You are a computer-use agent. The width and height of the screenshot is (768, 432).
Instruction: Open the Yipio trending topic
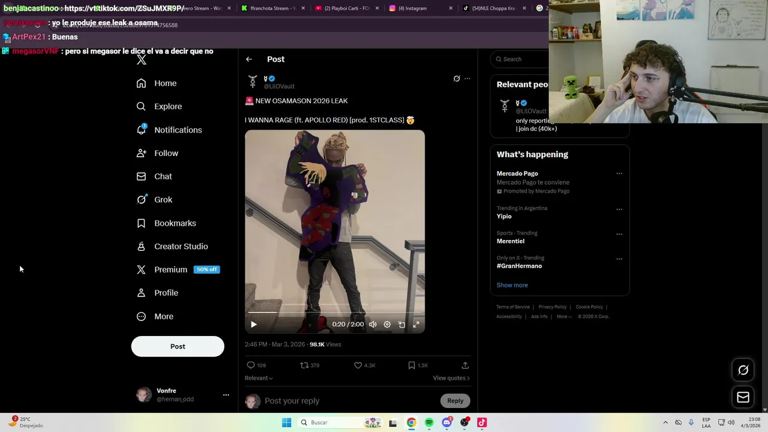[504, 217]
